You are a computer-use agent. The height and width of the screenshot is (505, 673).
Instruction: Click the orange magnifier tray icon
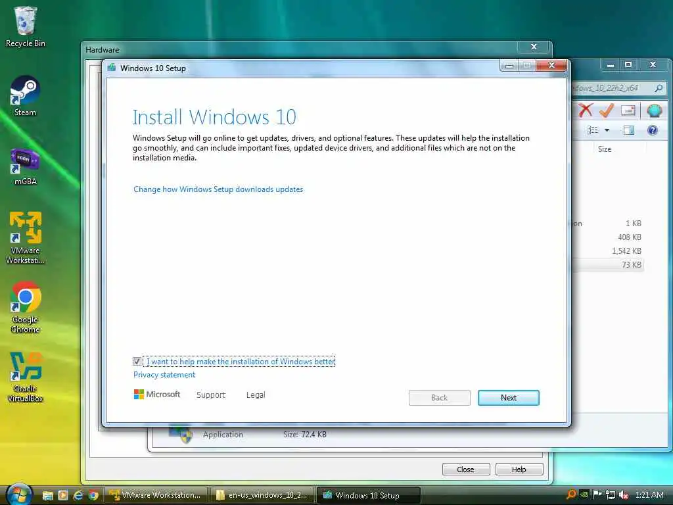pos(571,494)
